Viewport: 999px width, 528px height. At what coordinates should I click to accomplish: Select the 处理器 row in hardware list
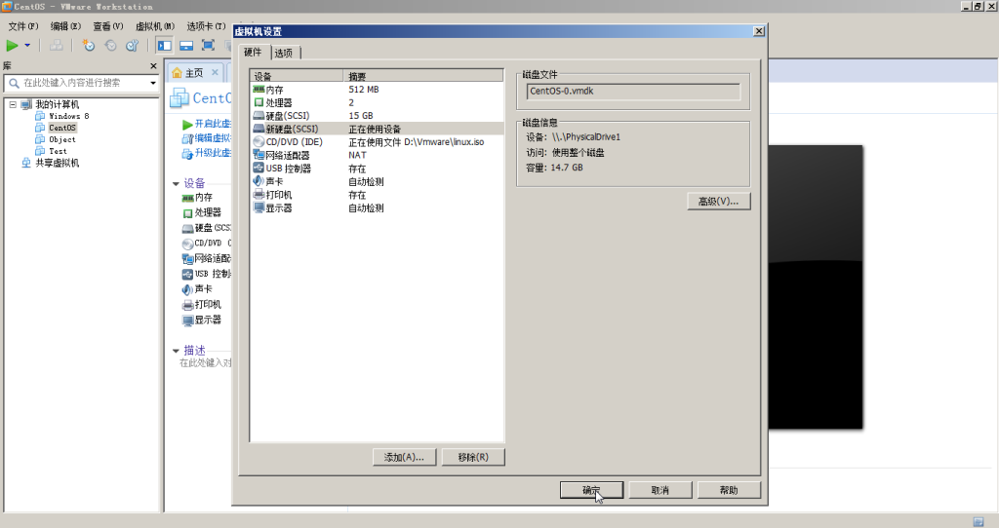(378, 102)
